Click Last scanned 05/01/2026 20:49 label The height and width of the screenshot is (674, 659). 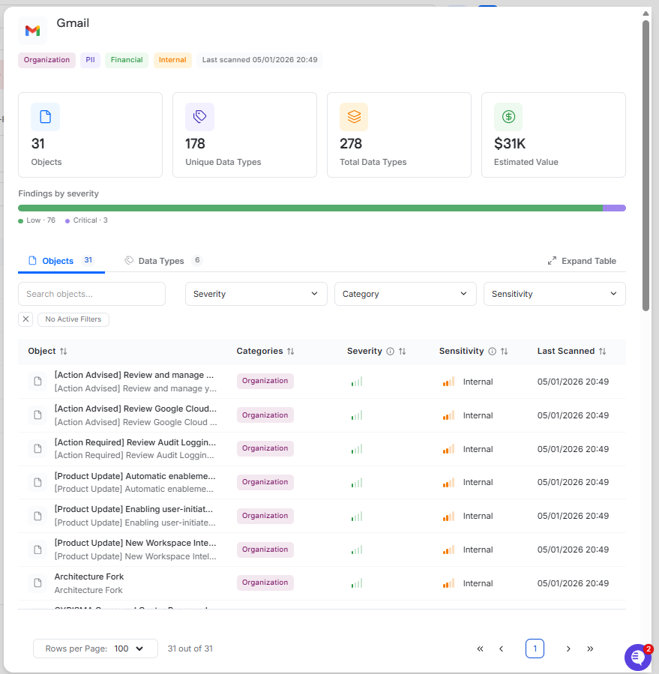point(259,60)
